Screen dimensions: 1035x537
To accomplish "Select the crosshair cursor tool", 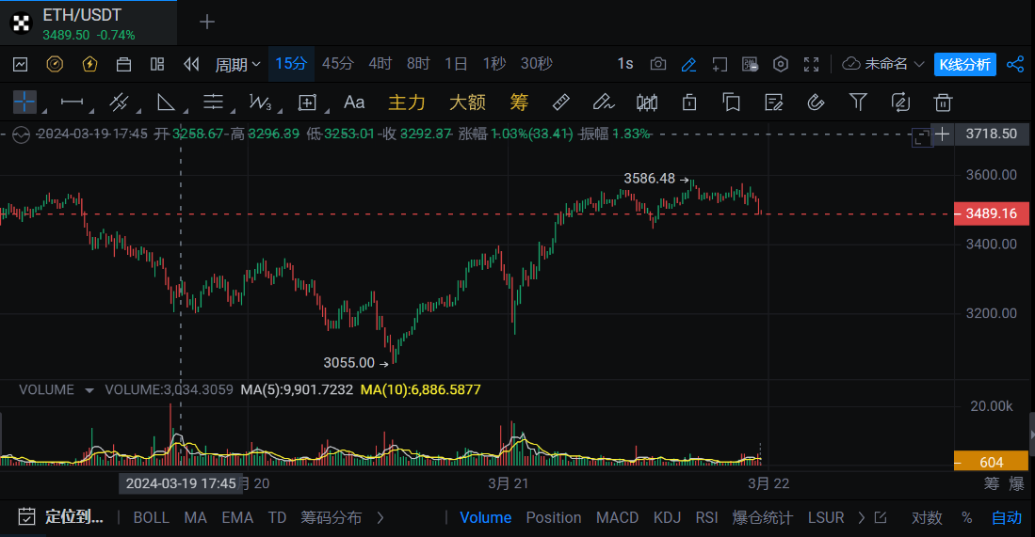I will tap(24, 102).
